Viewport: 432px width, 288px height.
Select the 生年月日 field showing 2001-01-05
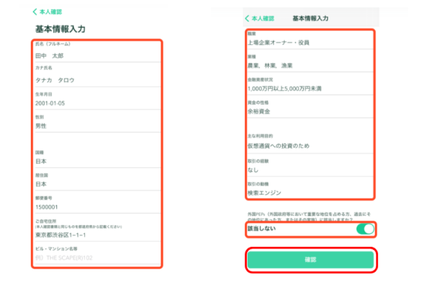click(96, 103)
